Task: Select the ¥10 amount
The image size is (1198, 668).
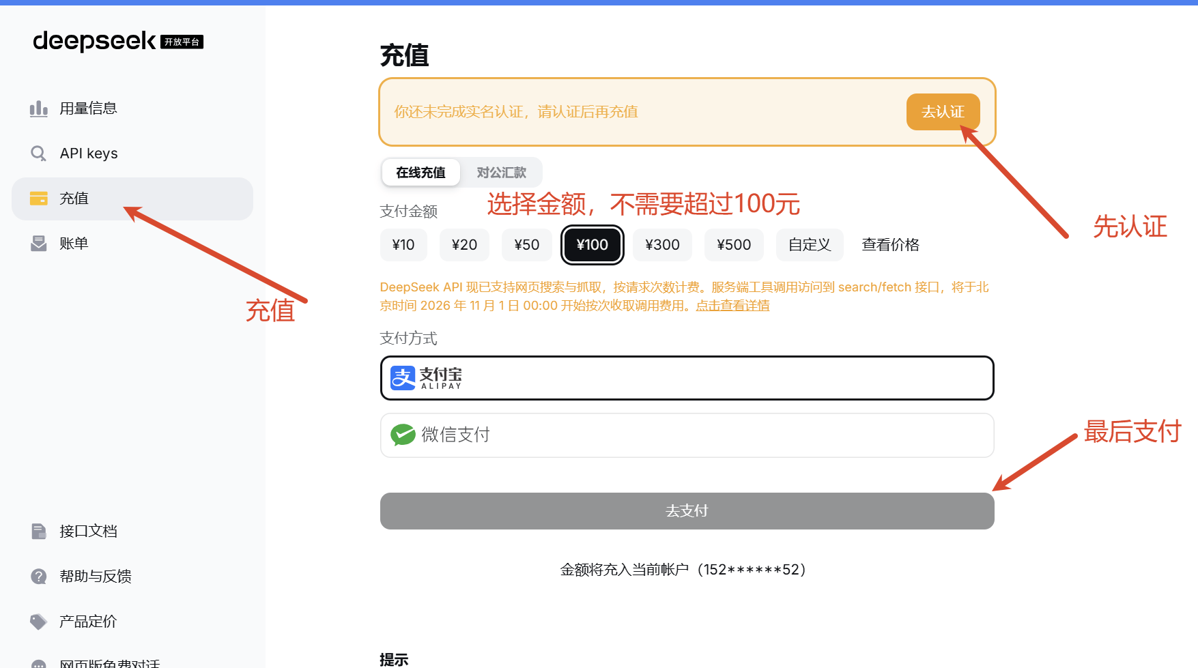Action: pos(403,245)
